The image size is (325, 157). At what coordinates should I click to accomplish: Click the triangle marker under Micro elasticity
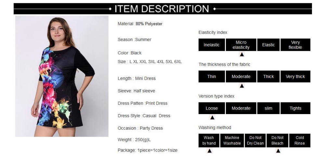(242, 54)
